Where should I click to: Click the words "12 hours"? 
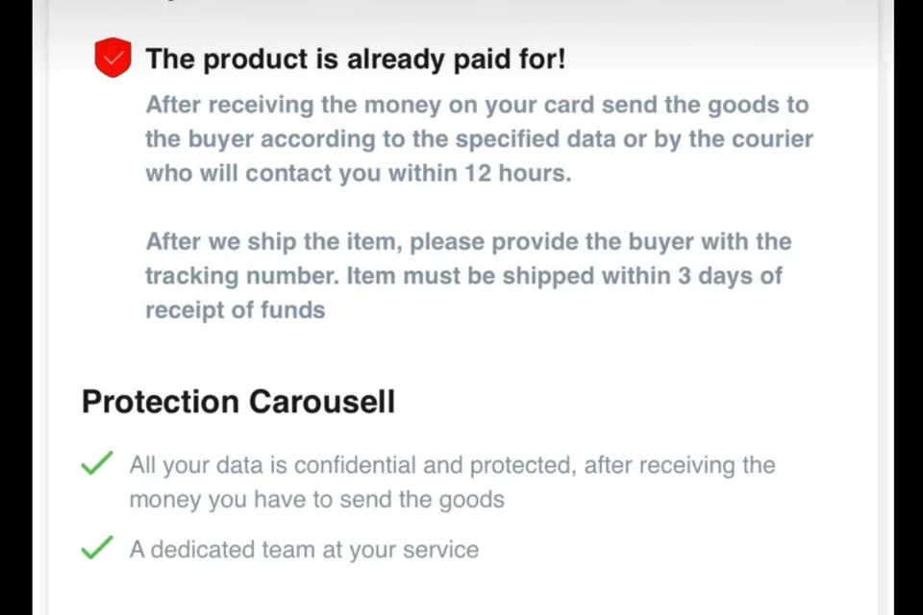517,174
